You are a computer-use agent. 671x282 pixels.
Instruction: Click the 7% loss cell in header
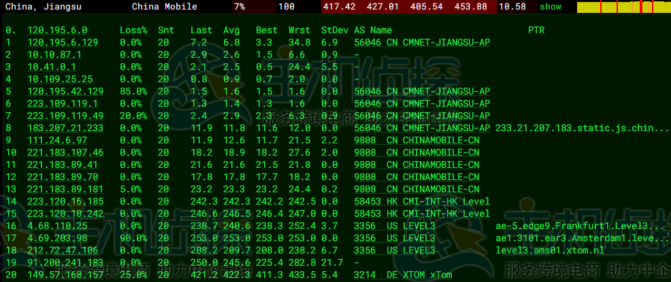click(x=239, y=7)
